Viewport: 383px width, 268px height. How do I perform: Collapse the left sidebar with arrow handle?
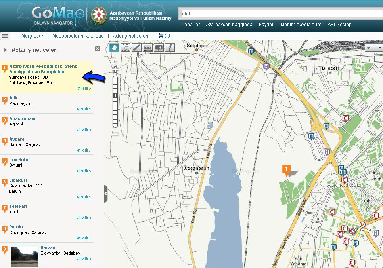tap(106, 194)
